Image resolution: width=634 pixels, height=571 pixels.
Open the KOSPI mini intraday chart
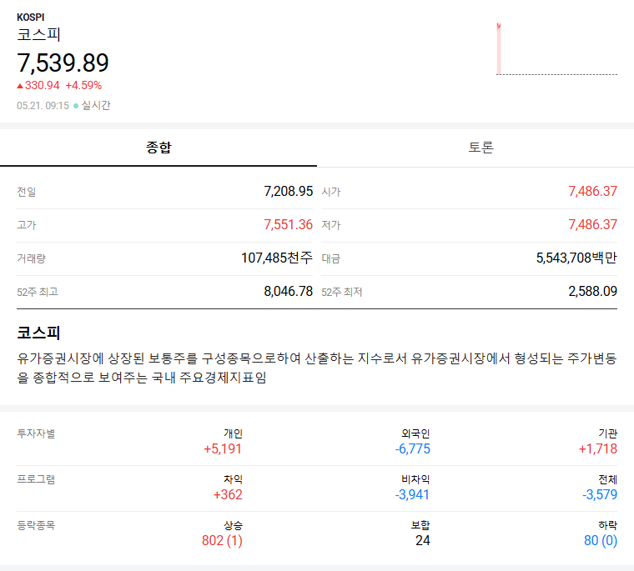click(556, 49)
